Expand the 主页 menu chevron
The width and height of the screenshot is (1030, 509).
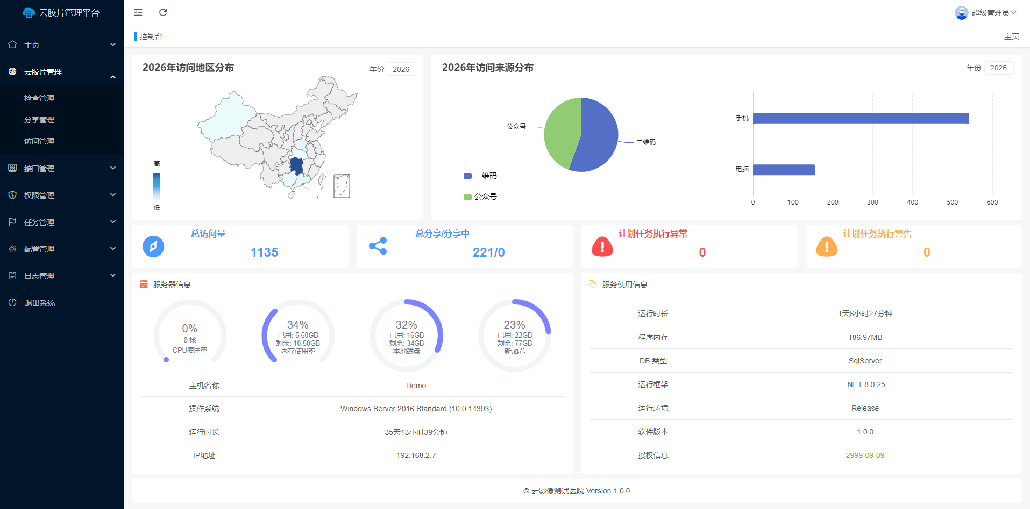tap(113, 45)
